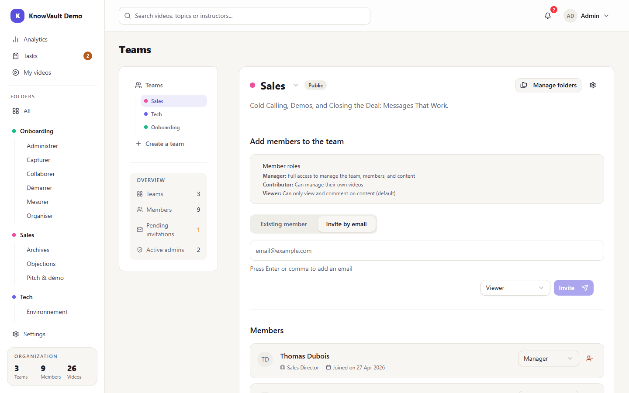Switch to Existing member tab
This screenshot has width=629, height=393.
tap(284, 224)
